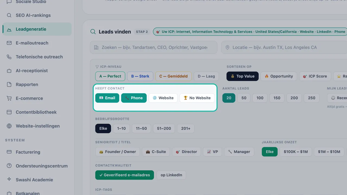Toggle Geverifieerd e-mailadres contact quality
The width and height of the screenshot is (347, 195).
pos(125,175)
